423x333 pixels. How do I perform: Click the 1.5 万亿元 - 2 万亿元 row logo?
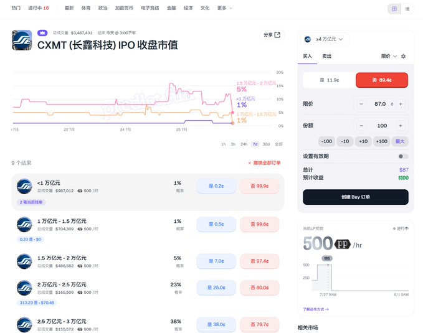[x=24, y=261]
